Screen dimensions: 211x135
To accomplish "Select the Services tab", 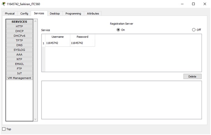I will pos(39,13).
